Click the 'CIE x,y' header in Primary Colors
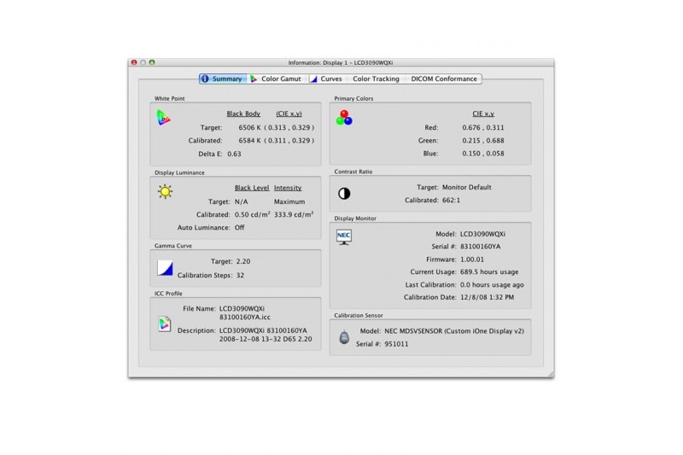Image resolution: width=683 pixels, height=455 pixels. [x=483, y=114]
